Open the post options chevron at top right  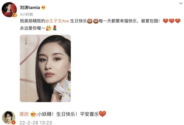click(x=181, y=3)
